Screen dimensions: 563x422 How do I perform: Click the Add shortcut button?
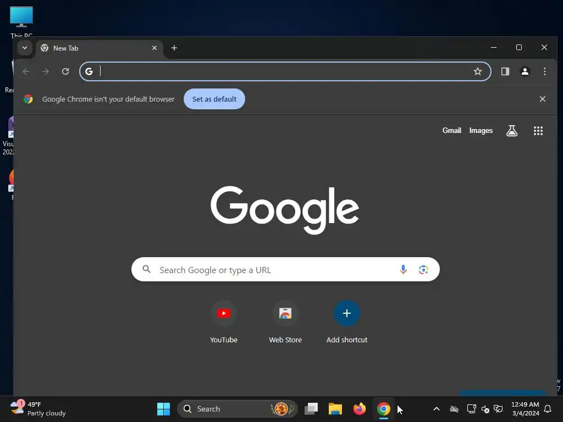pos(347,322)
